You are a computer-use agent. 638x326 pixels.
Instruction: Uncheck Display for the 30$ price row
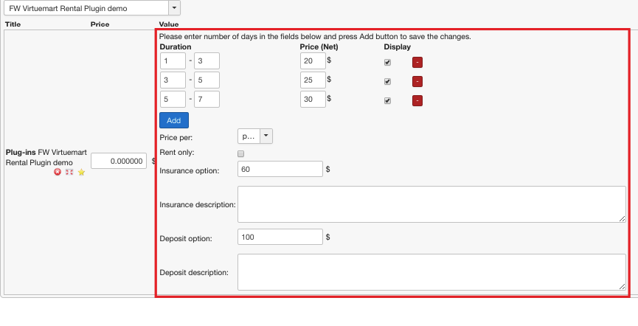point(388,100)
